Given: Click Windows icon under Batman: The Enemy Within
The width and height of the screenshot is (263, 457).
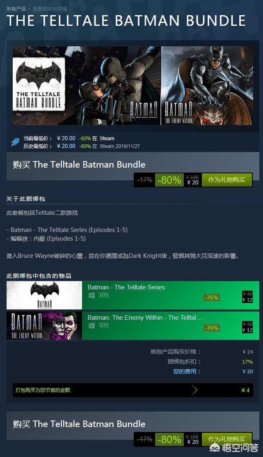Looking at the screenshot, I should click(91, 325).
